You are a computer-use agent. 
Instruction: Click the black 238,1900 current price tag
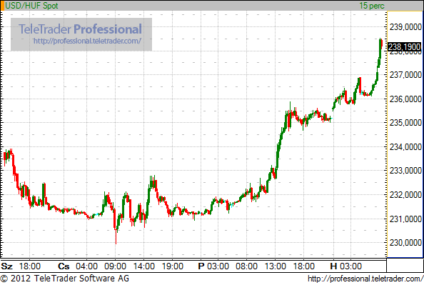(404, 47)
